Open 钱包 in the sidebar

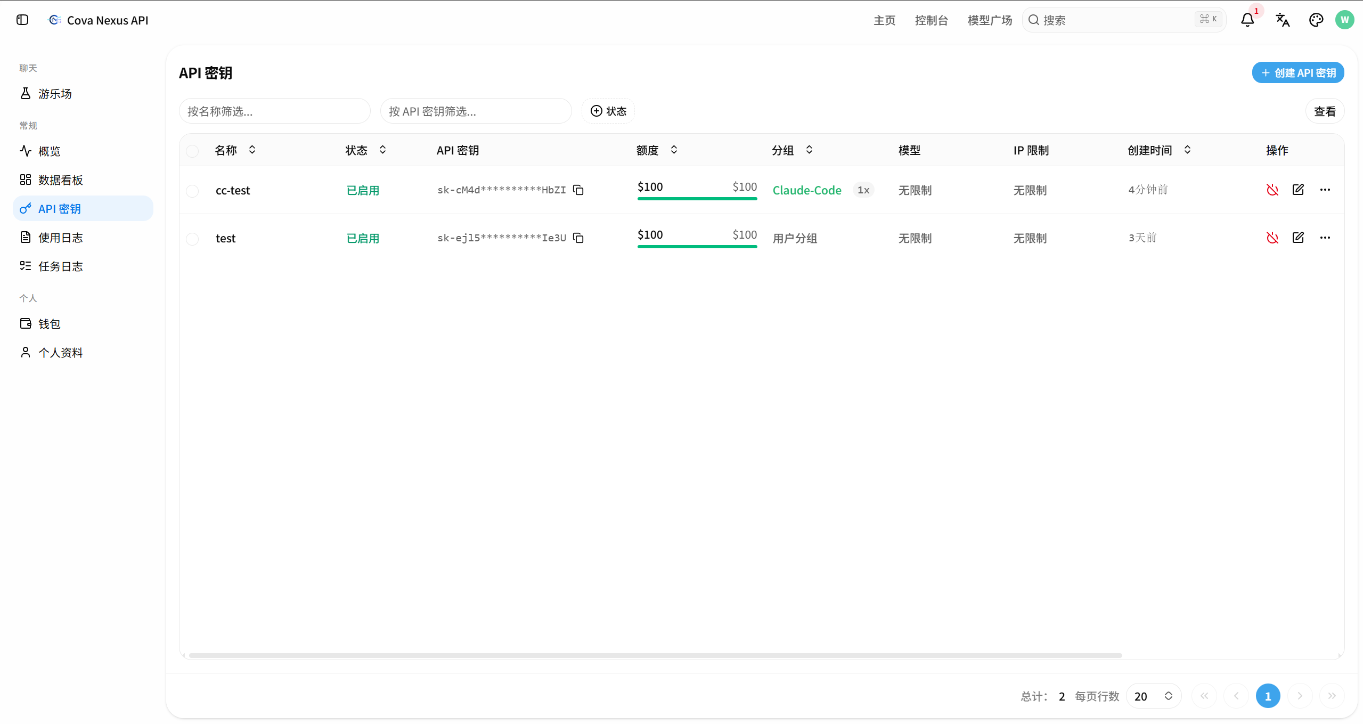pyautogui.click(x=83, y=324)
